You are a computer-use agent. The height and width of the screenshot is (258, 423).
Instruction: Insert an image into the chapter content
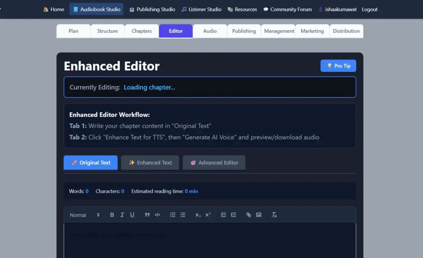(x=259, y=215)
